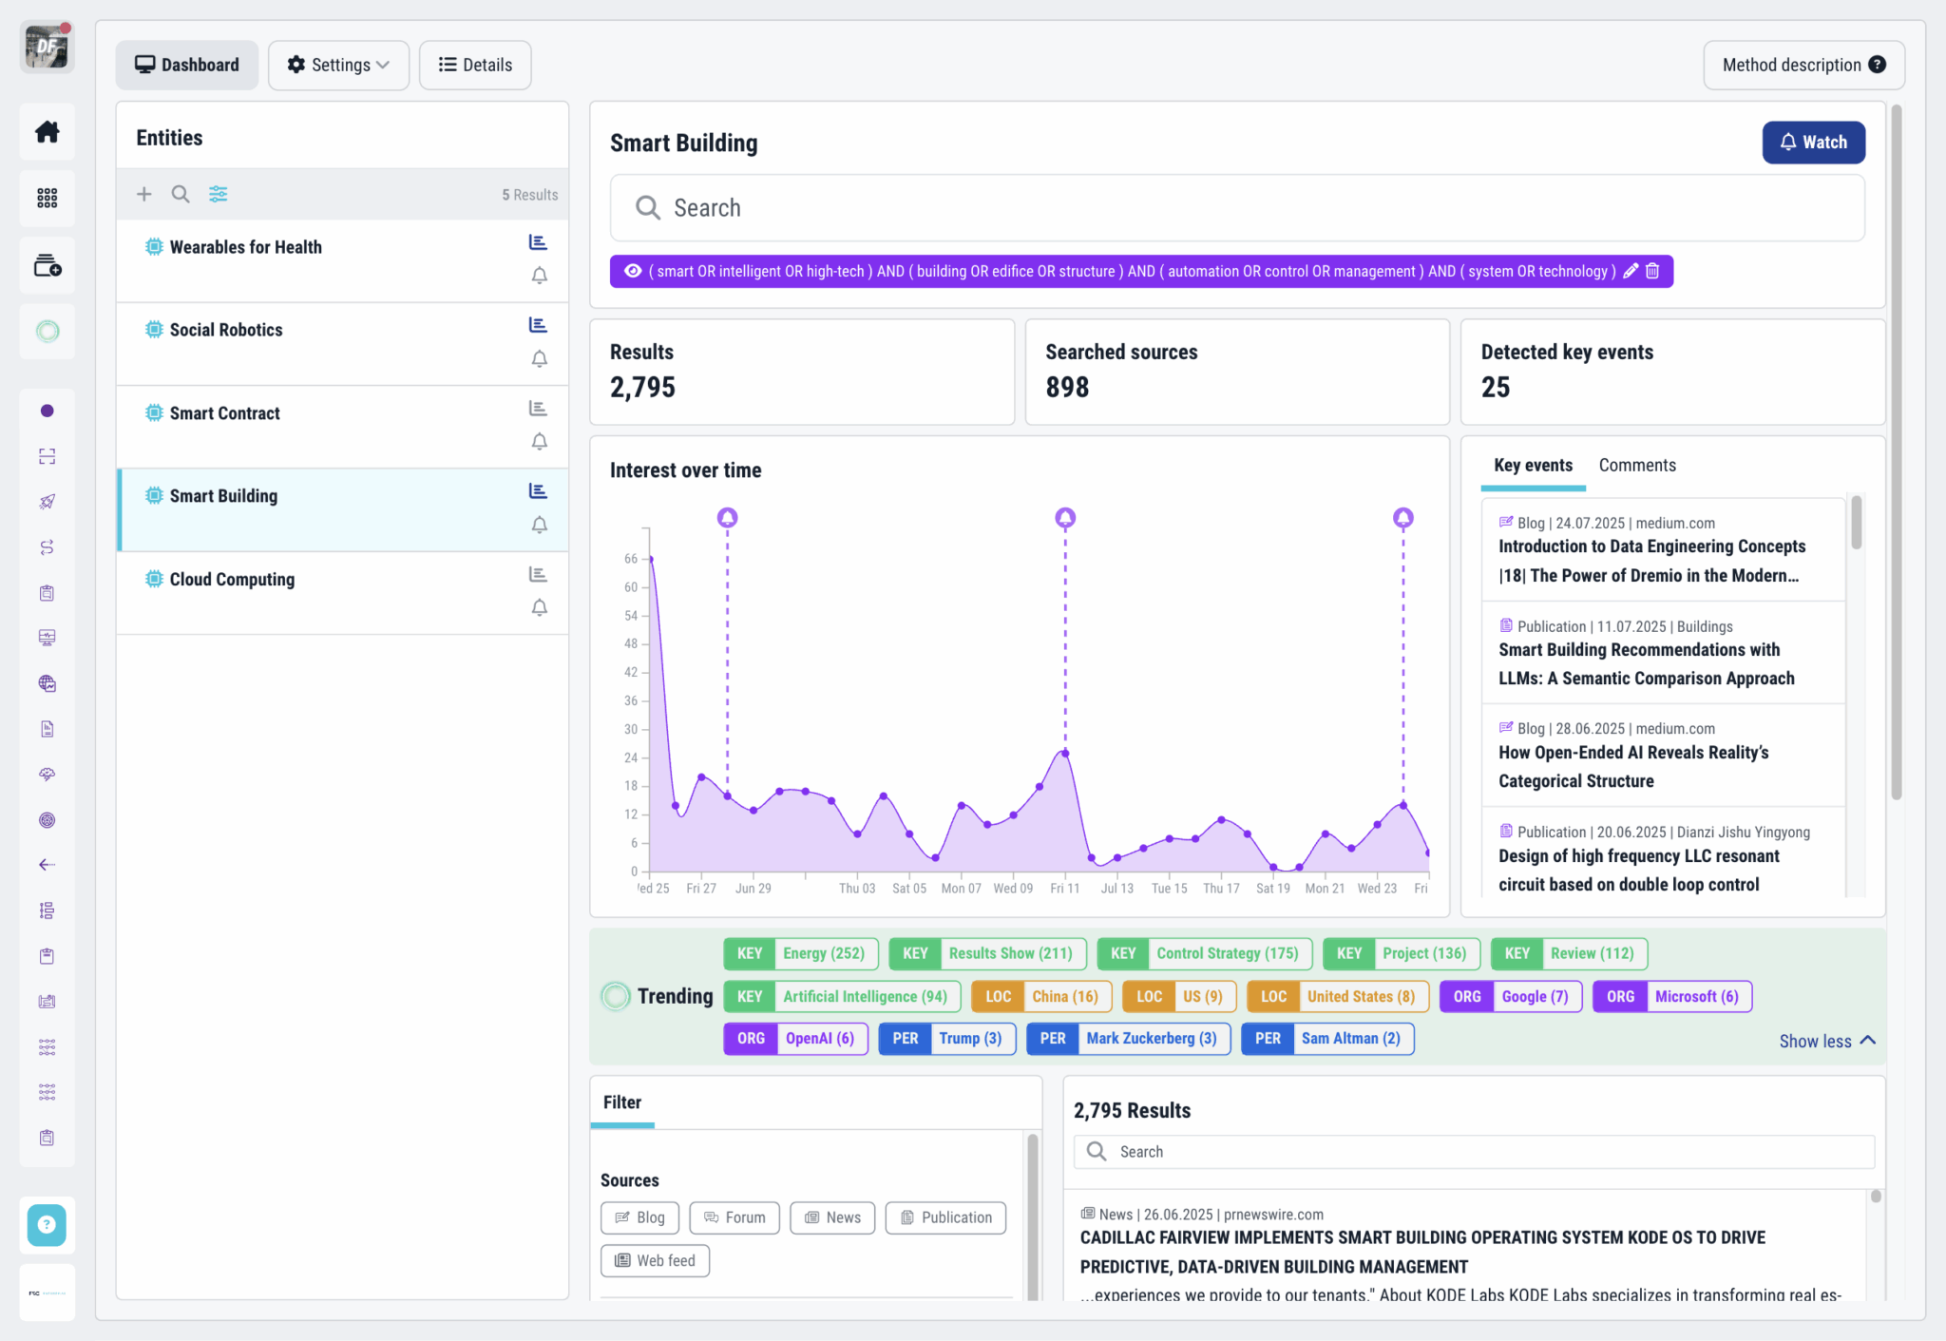Open the apps grid icon below Home
This screenshot has width=1946, height=1341.
click(x=47, y=198)
